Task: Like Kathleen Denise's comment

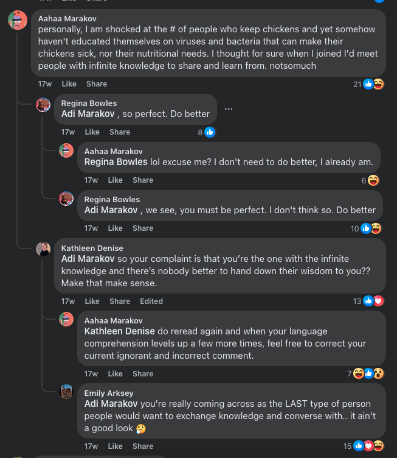Action: coord(92,301)
